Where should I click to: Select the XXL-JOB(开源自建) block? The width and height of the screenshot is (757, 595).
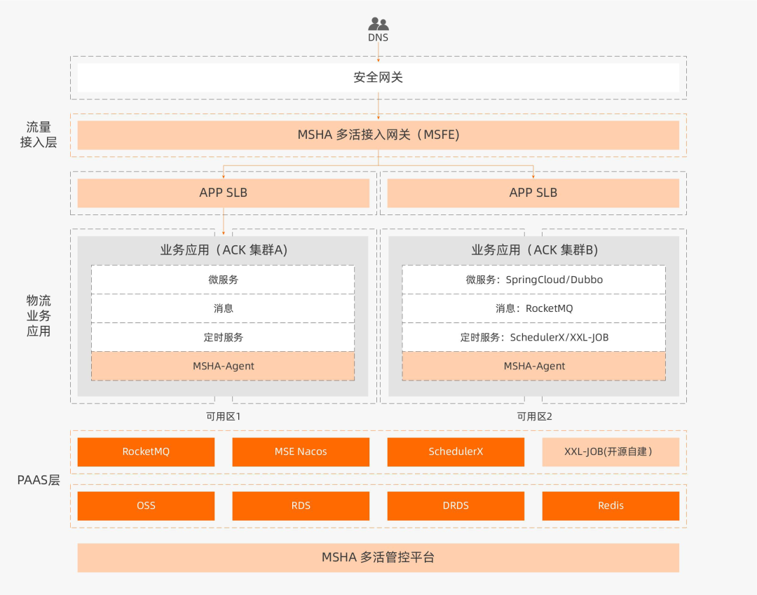[611, 451]
